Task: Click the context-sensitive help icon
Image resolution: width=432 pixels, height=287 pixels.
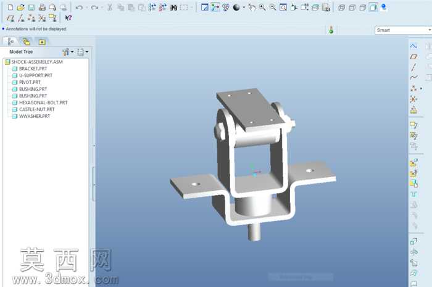Action: pos(69,18)
